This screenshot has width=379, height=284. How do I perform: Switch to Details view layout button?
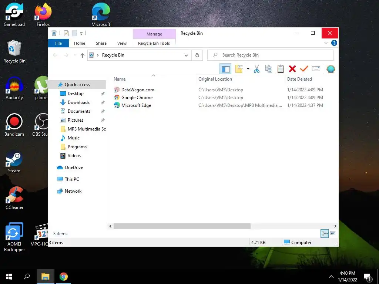tap(324, 233)
